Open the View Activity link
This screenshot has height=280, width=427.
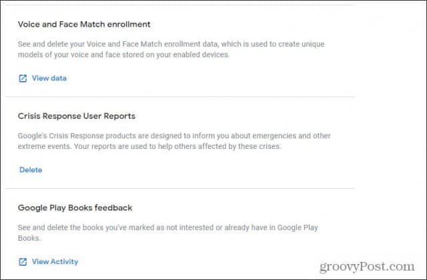point(55,262)
